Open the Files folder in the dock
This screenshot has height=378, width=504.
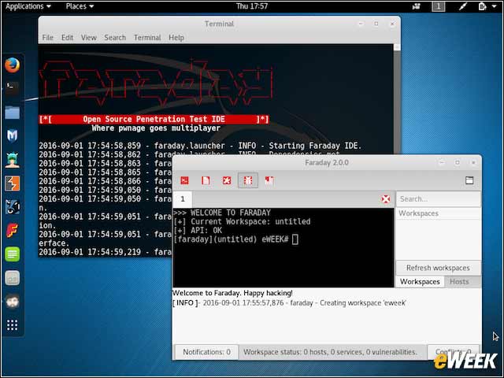pos(13,113)
